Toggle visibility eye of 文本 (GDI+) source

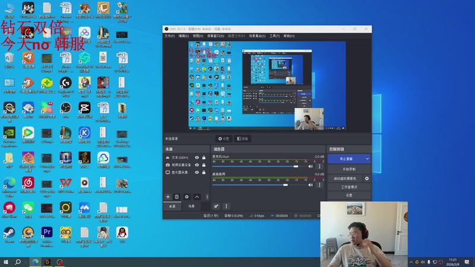coord(197,157)
